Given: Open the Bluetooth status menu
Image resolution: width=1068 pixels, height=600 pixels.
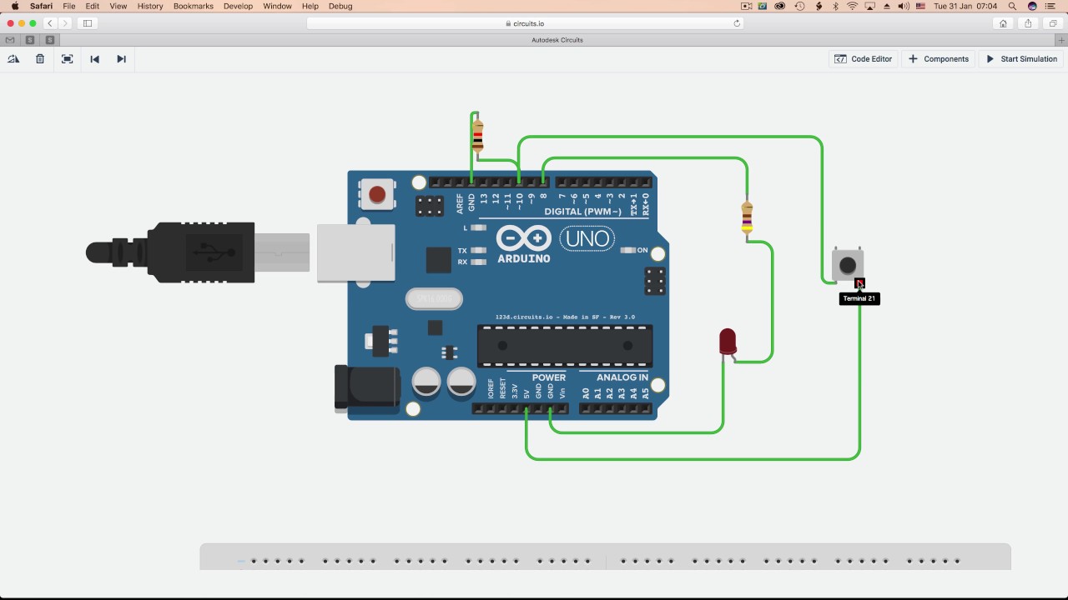Looking at the screenshot, I should 836,6.
